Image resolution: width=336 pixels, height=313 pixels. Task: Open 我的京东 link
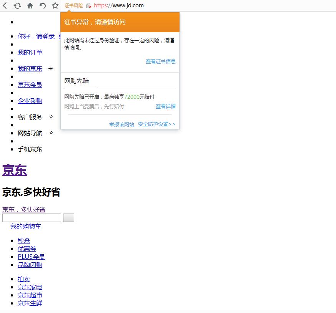click(30, 68)
